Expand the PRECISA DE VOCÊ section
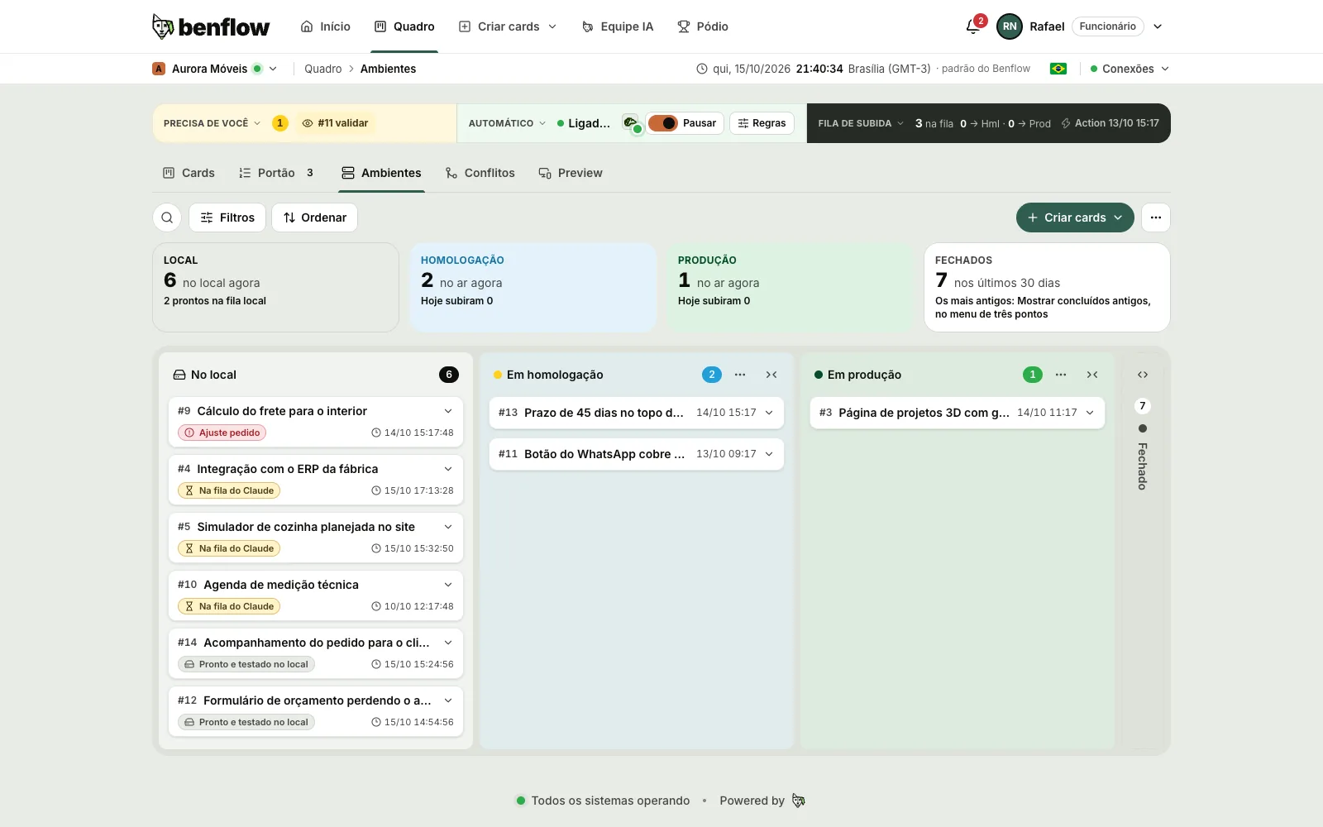Viewport: 1323px width, 827px height. click(x=212, y=123)
